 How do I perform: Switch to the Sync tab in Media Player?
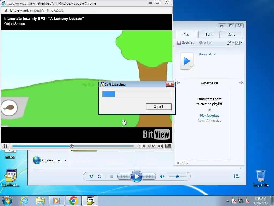tap(231, 35)
